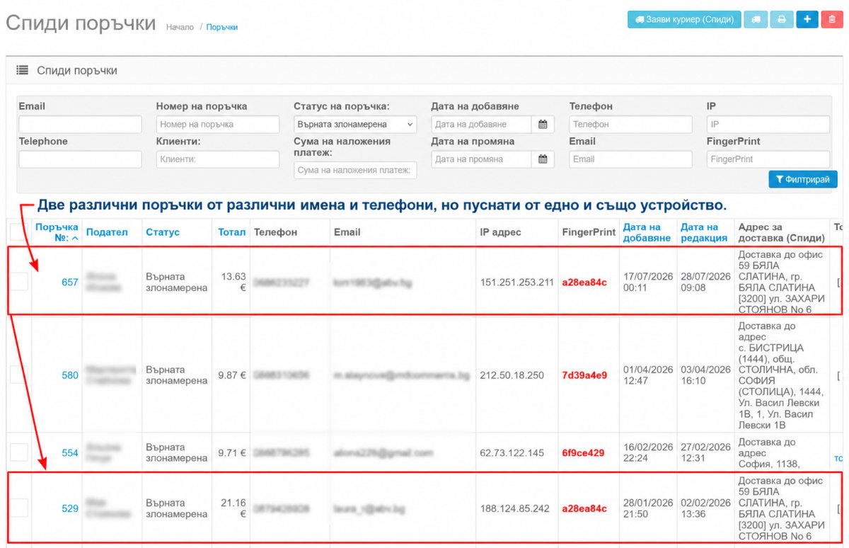Sort by Тотал column header
The height and width of the screenshot is (548, 849).
tap(232, 232)
